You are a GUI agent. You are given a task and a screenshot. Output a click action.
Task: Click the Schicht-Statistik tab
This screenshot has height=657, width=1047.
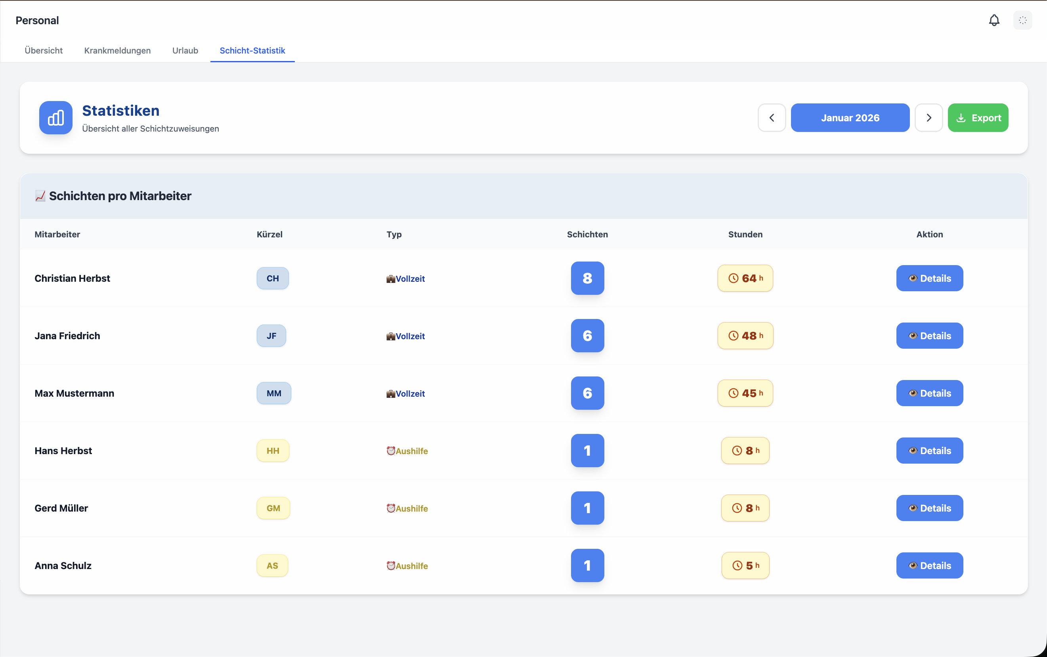point(252,50)
